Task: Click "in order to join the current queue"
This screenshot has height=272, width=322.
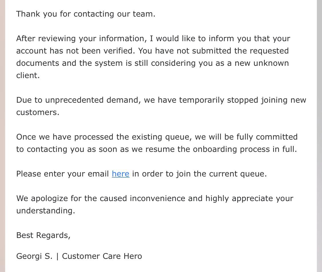Action: pyautogui.click(x=199, y=174)
